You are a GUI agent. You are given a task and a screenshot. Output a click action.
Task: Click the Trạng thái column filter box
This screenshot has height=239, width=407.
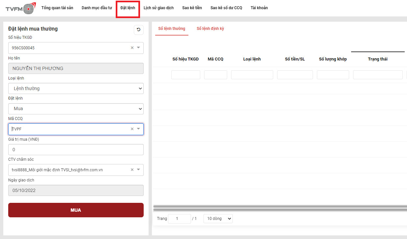[377, 75]
